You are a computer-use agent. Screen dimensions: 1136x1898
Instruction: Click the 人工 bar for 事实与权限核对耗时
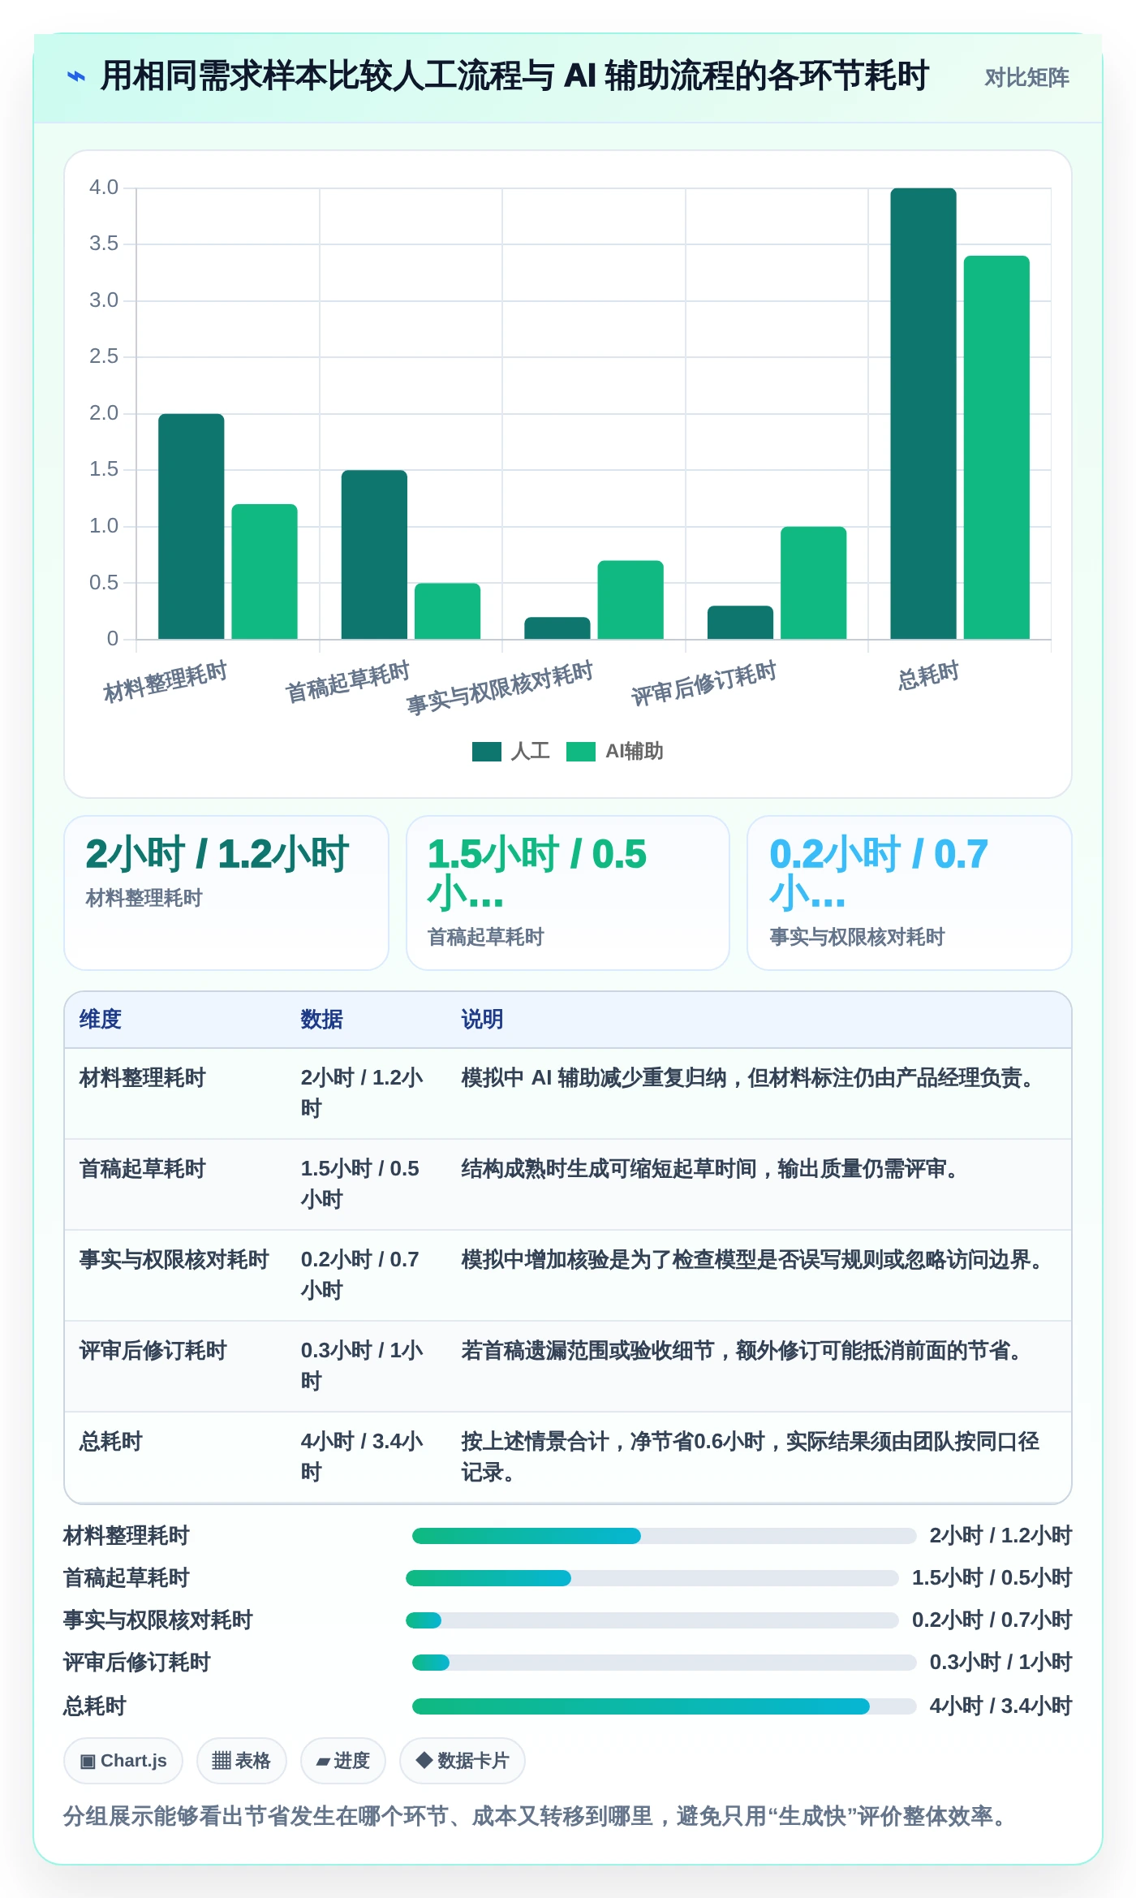pyautogui.click(x=557, y=628)
